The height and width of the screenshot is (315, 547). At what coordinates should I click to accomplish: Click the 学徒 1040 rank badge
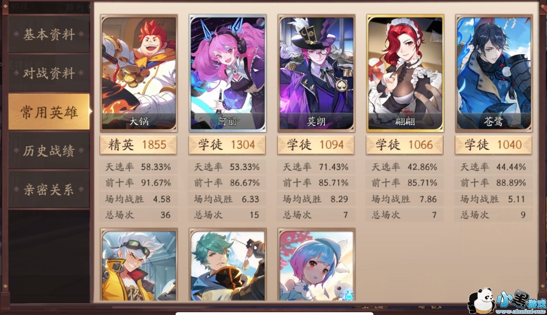(x=493, y=145)
